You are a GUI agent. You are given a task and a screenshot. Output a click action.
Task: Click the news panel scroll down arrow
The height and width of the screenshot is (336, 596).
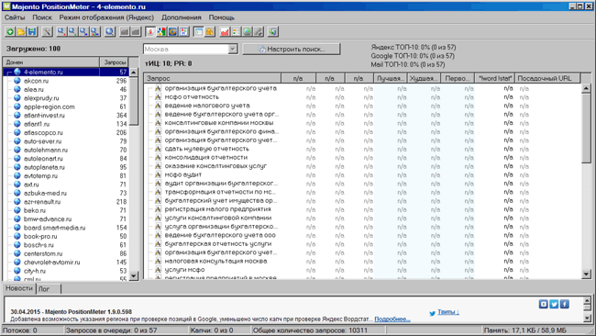[587, 319]
